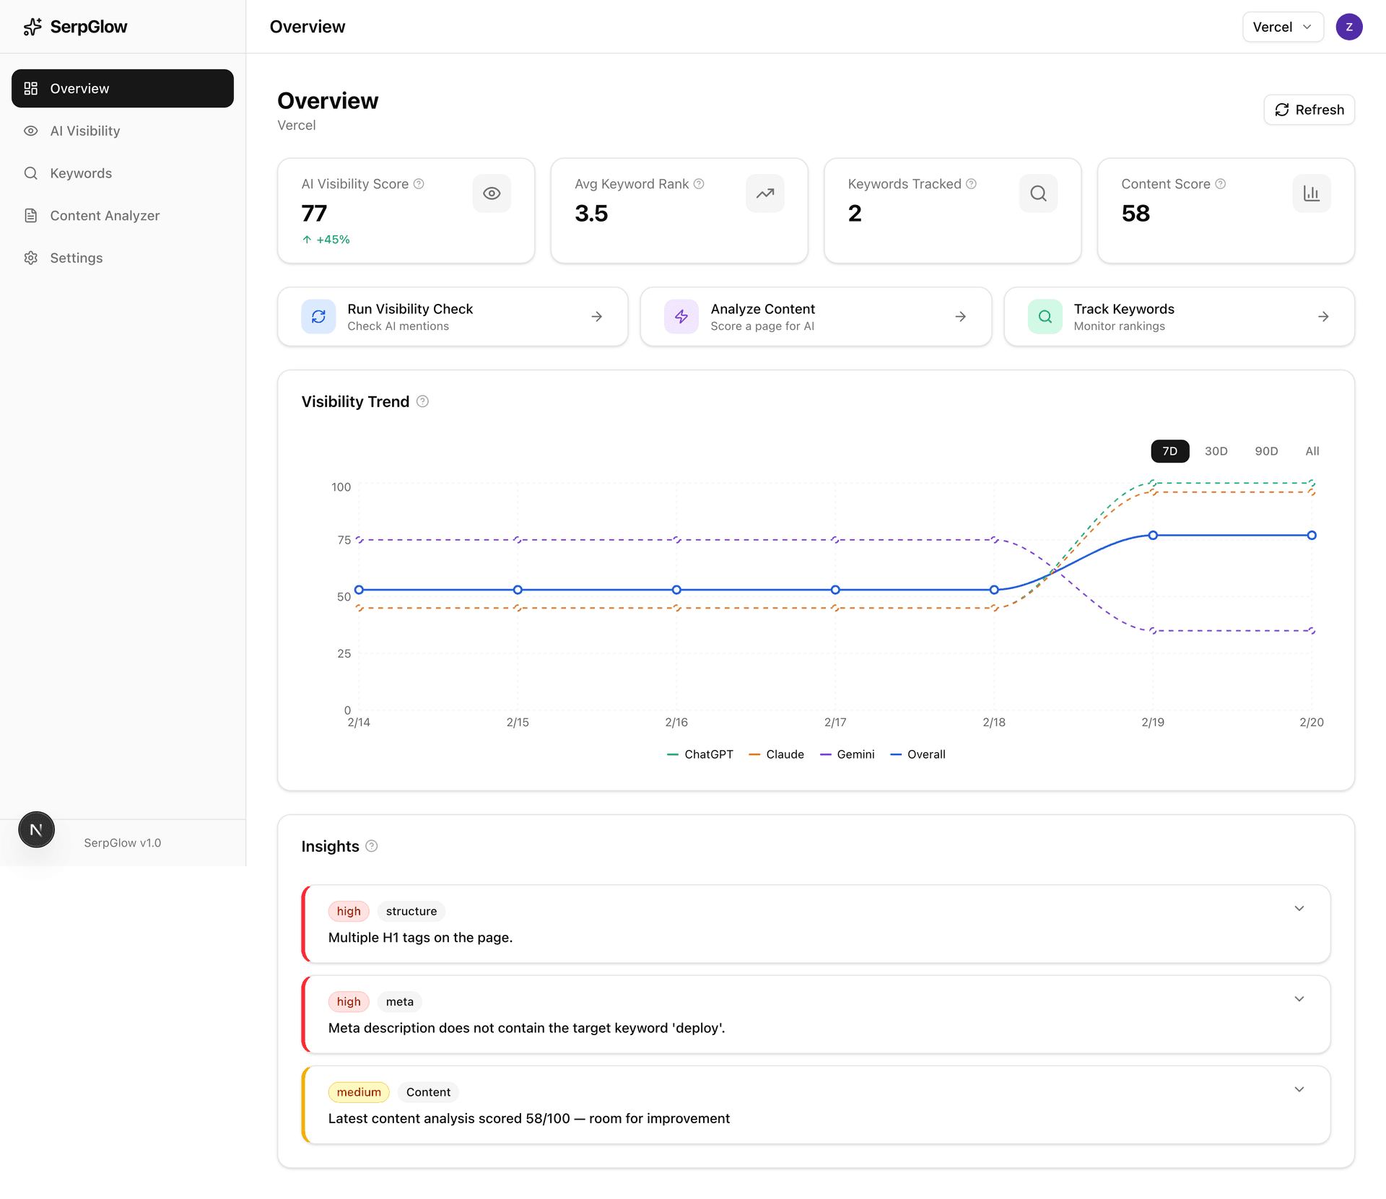The image size is (1386, 1199).
Task: Toggle the Gemini line in the chart legend
Action: (x=848, y=754)
